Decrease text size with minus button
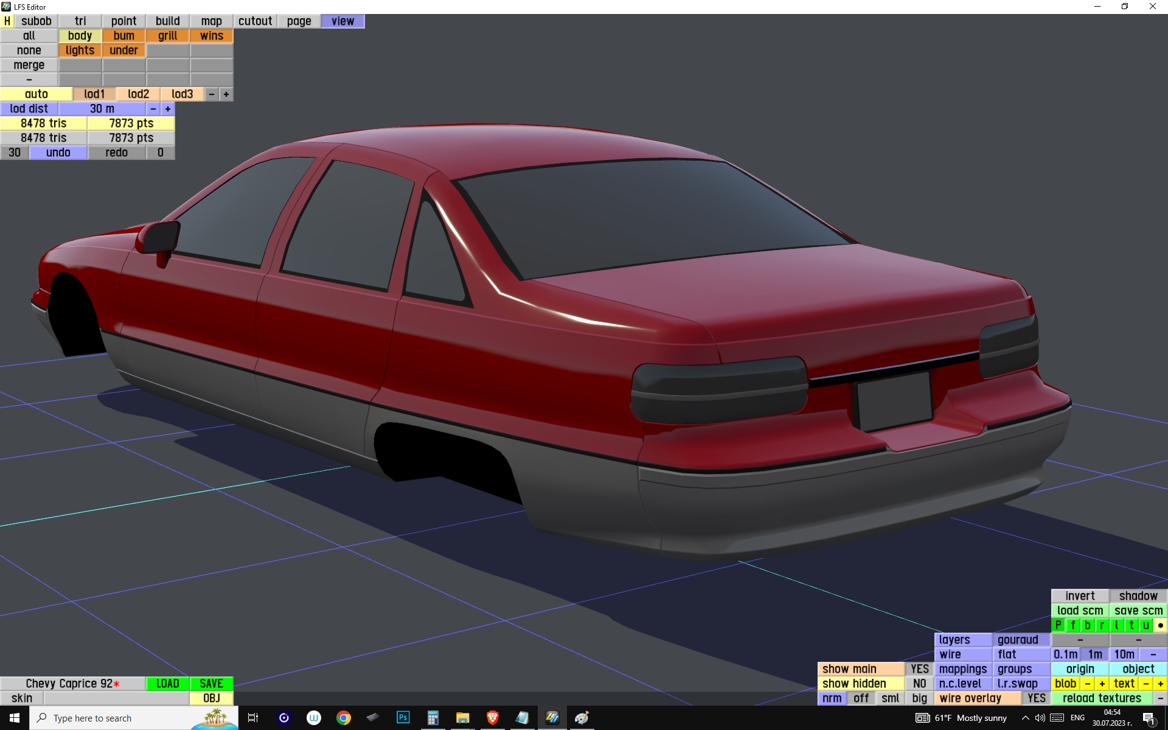 [x=1145, y=683]
